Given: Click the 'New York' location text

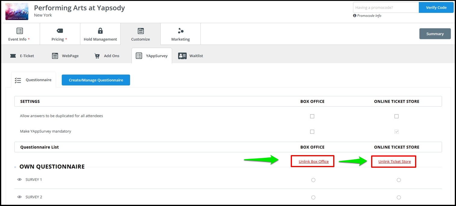Looking at the screenshot, I should coord(43,15).
